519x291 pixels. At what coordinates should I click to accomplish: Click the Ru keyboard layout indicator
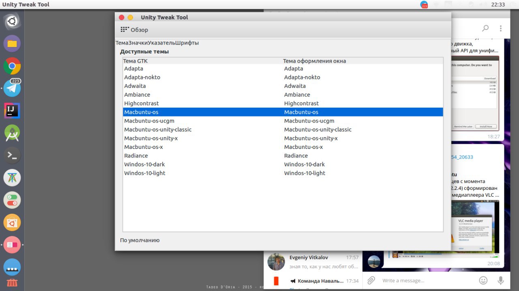448,4
